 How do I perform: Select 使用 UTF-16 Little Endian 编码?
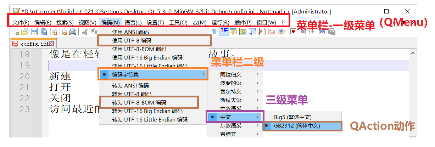click(x=154, y=66)
